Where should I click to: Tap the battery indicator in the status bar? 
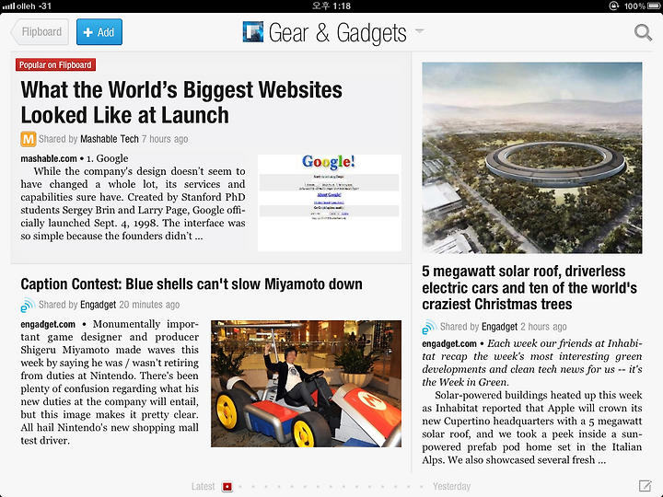(653, 6)
